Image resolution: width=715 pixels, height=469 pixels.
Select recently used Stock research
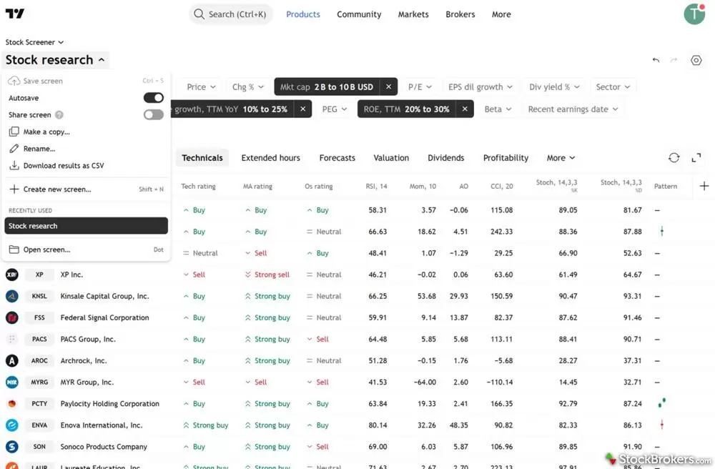click(x=87, y=226)
